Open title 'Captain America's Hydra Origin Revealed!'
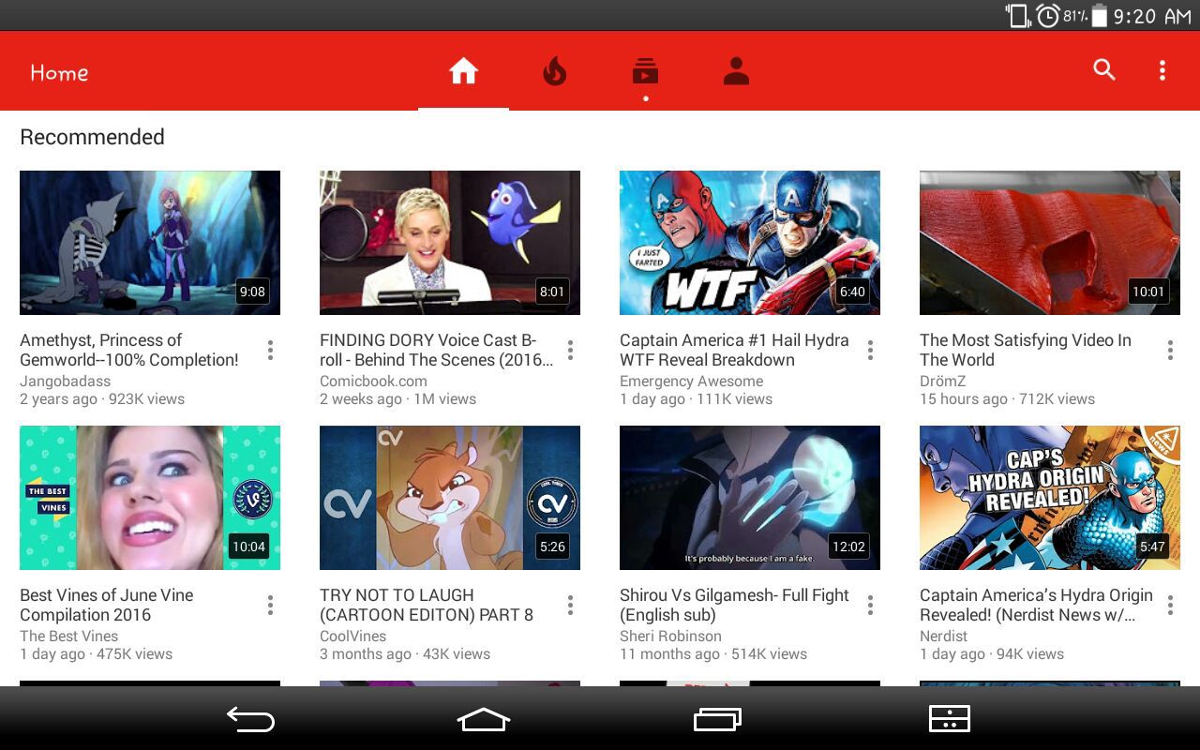Viewport: 1200px width, 750px height. (1036, 605)
